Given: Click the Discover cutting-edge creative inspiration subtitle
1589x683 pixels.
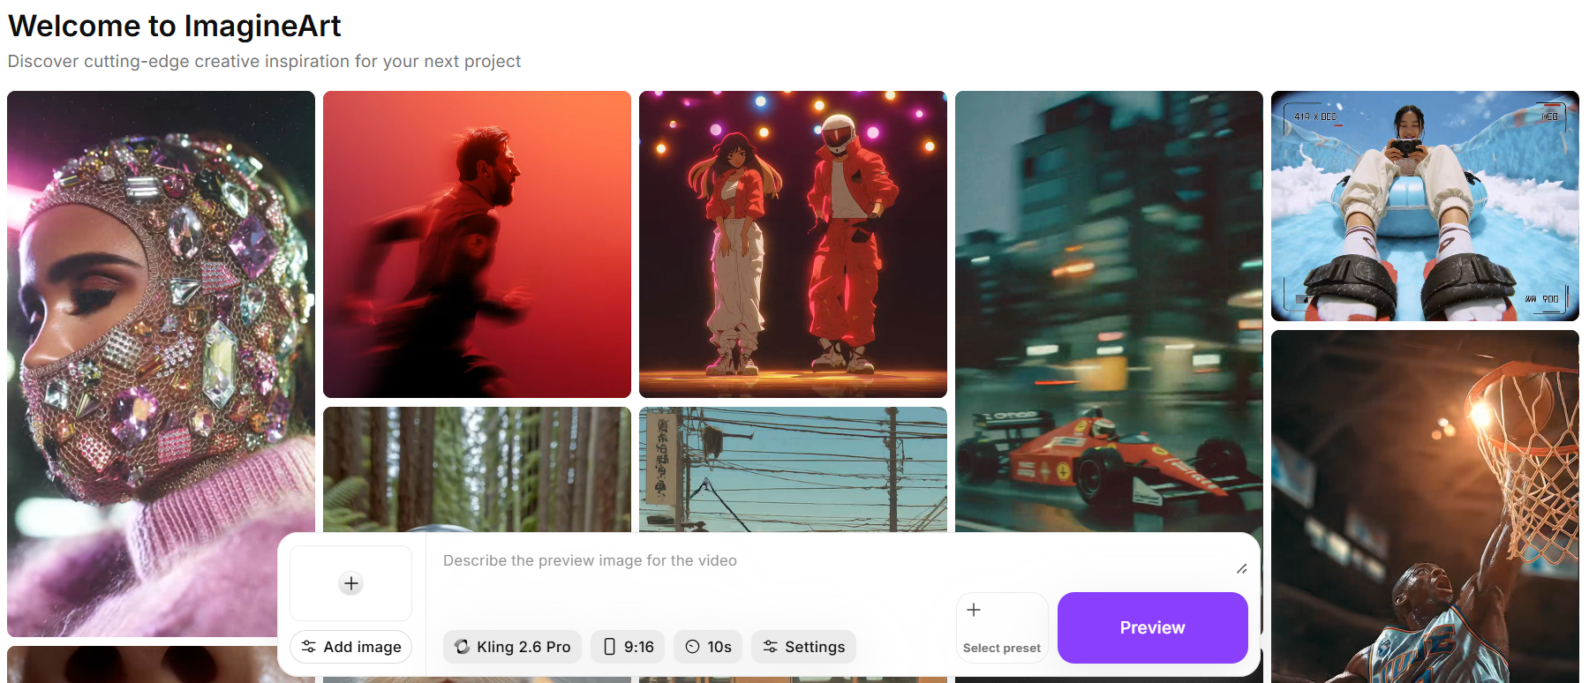Looking at the screenshot, I should (264, 61).
